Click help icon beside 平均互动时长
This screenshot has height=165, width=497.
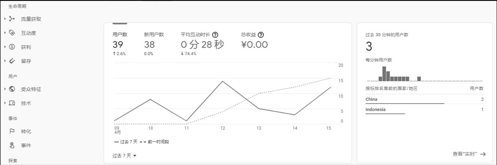tap(215, 35)
